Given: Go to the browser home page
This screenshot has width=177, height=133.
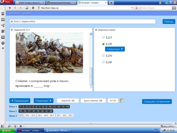Looking at the screenshot, I should 33,8.
